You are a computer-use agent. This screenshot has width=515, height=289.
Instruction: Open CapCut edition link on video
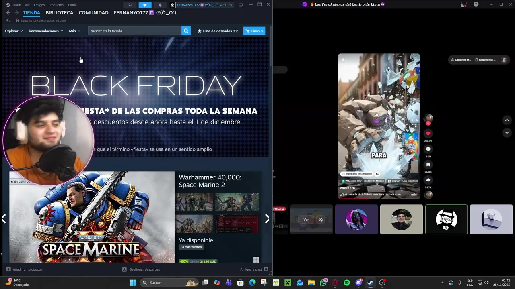tap(404, 181)
